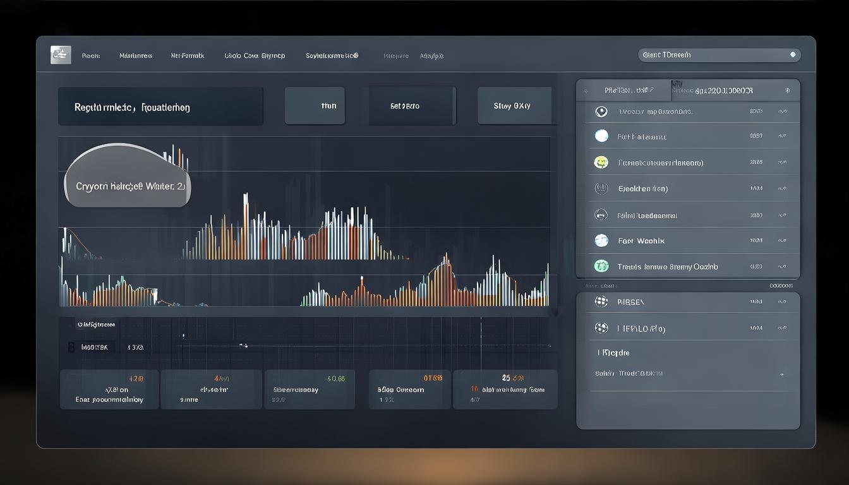Click the dotted circle icon beside 'RIBSEN'
The height and width of the screenshot is (485, 849).
[601, 302]
